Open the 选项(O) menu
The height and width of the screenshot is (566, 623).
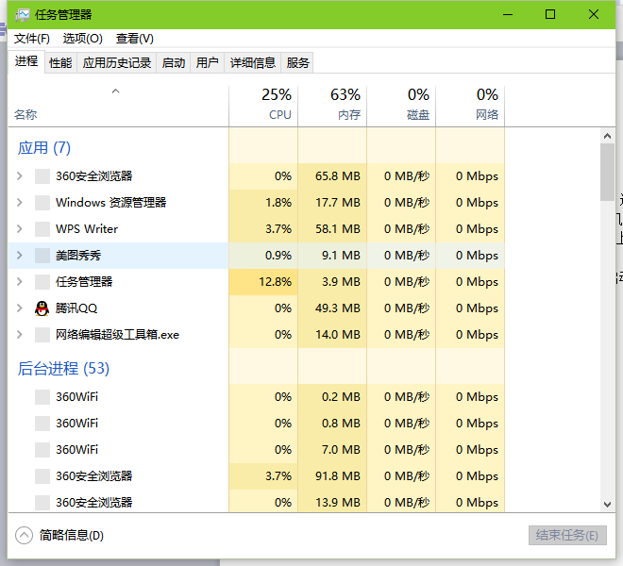(83, 39)
